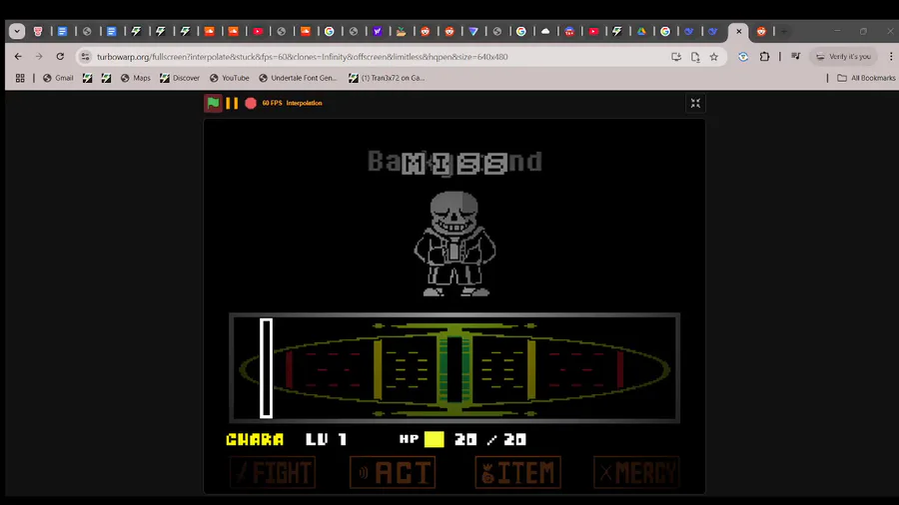Open the Maps bookmark
Screen dimensions: 899x505
pyautogui.click(x=135, y=78)
